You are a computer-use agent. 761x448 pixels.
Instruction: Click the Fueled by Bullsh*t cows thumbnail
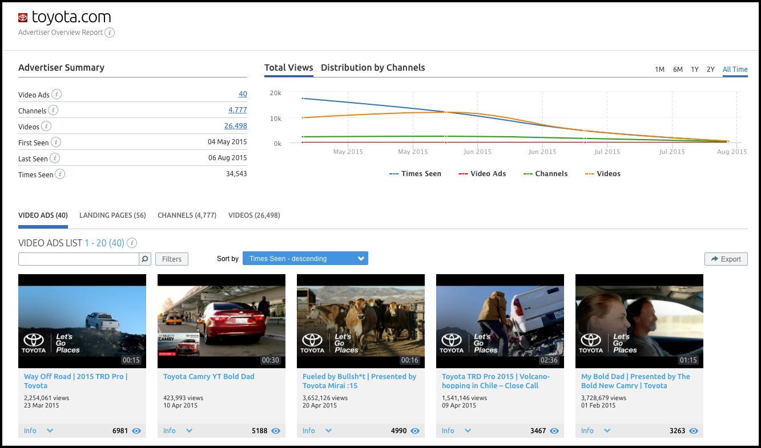point(361,321)
